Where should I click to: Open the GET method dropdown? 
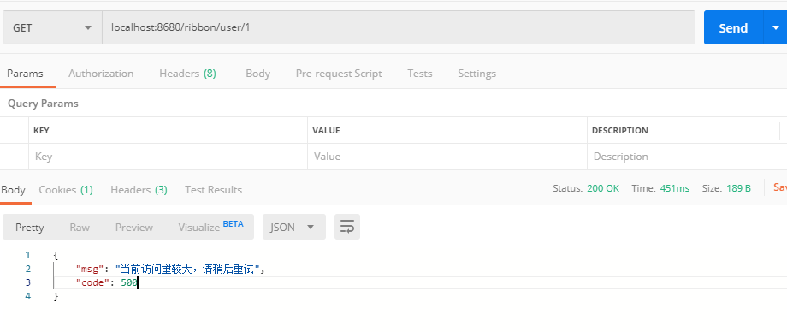(52, 27)
